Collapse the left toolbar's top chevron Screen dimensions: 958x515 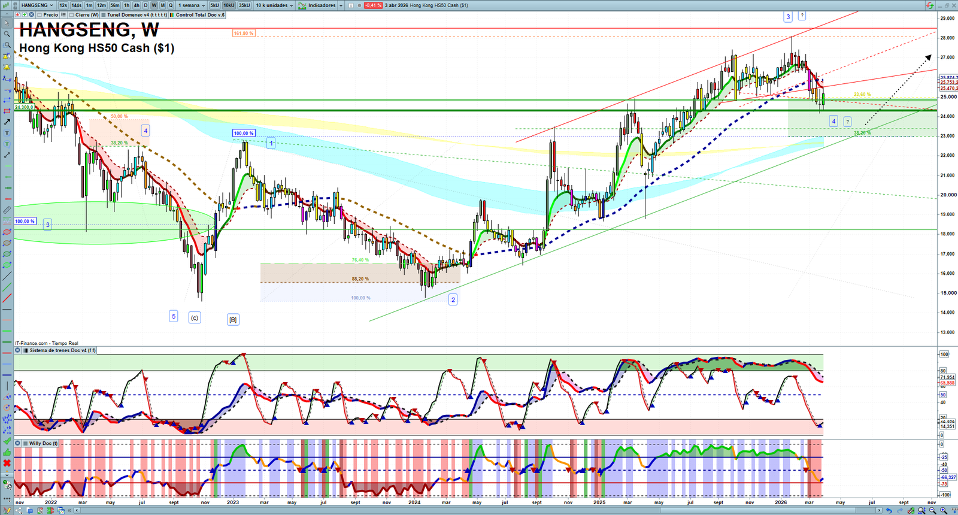pyautogui.click(x=7, y=14)
